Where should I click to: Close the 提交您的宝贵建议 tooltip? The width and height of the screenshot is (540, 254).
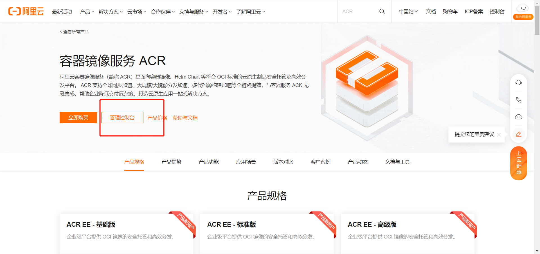click(x=499, y=135)
